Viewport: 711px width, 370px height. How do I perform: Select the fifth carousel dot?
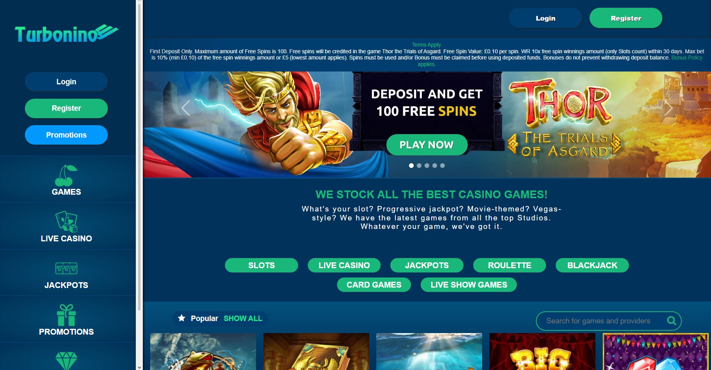(442, 166)
